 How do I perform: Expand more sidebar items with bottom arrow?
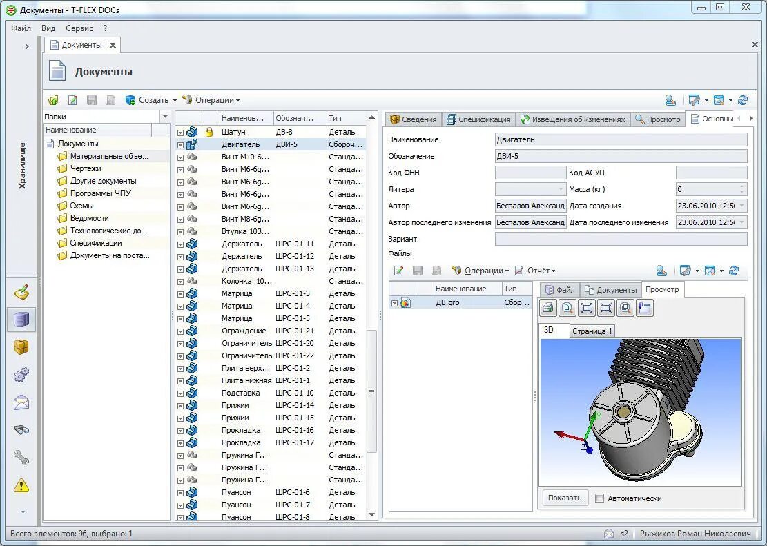click(x=23, y=511)
